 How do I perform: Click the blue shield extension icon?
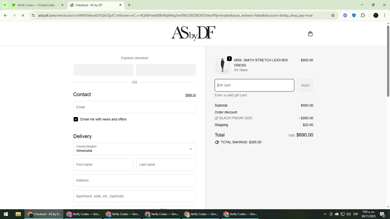tap(354, 15)
